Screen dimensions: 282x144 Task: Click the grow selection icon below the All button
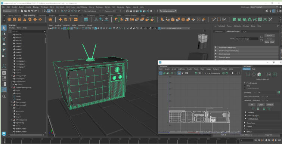[253, 108]
